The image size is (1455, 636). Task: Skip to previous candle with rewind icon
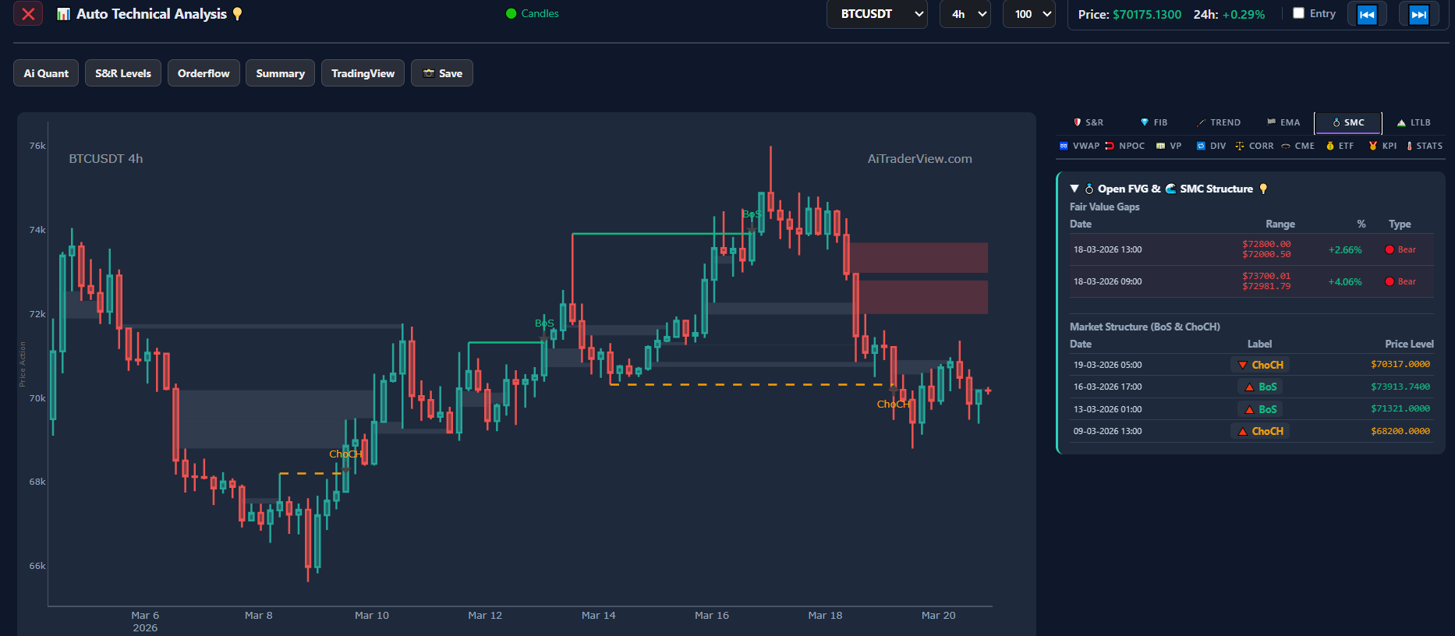(1367, 15)
